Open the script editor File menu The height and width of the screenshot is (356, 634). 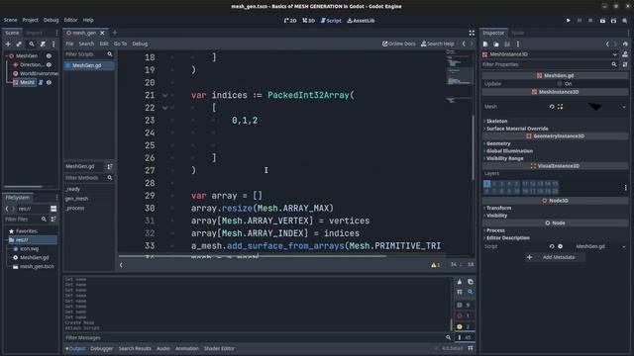pyautogui.click(x=69, y=44)
